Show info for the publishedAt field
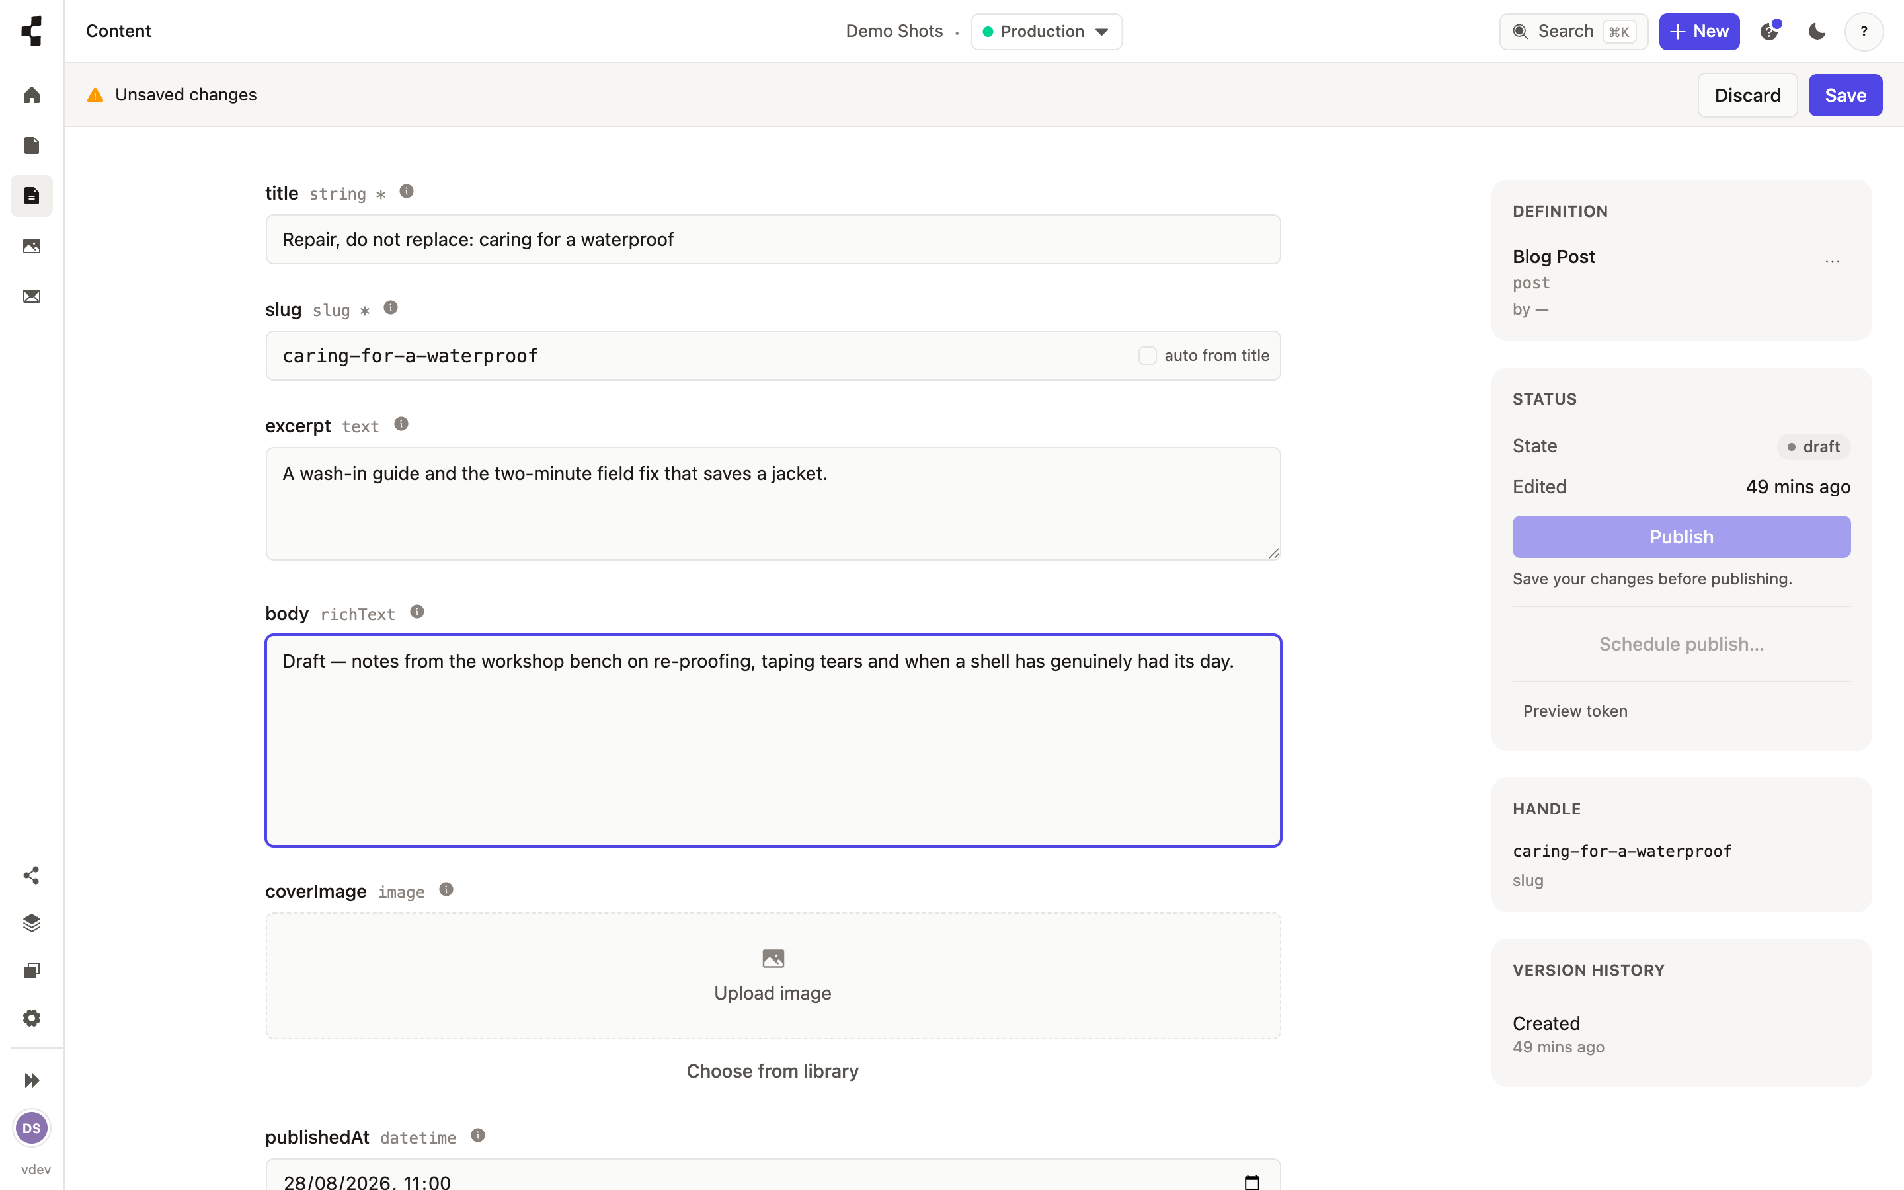 click(x=479, y=1135)
